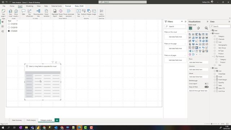This screenshot has height=130, width=231.
Task: Click the Filters pane search box
Action: (x=175, y=26)
